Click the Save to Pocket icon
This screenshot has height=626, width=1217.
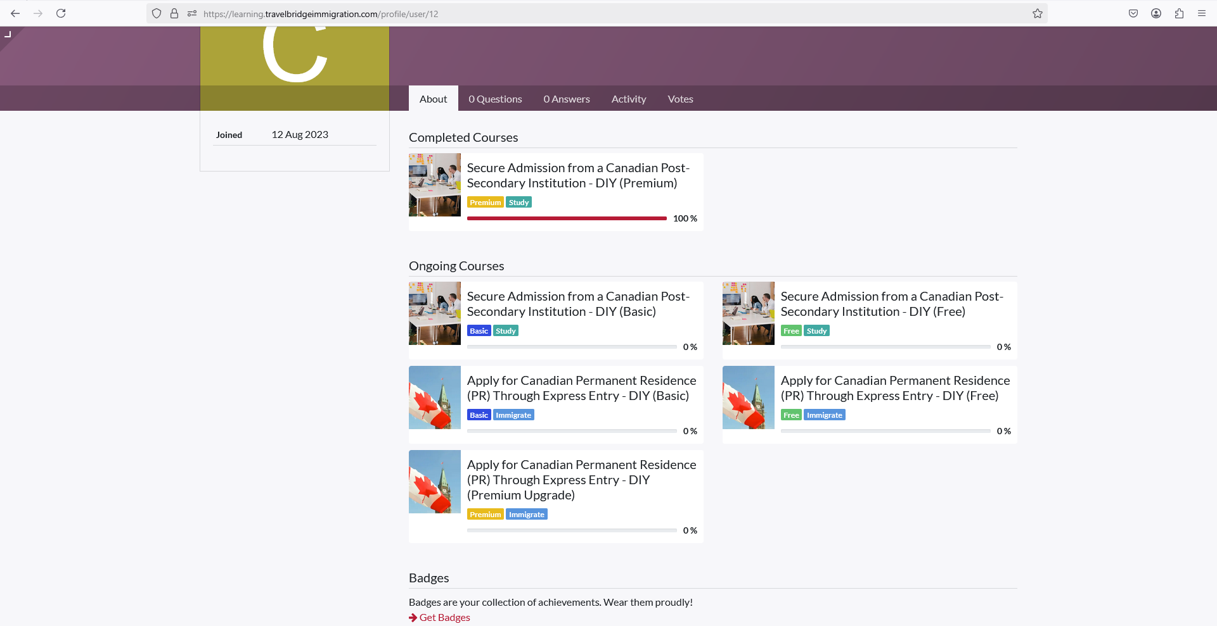[x=1133, y=13]
